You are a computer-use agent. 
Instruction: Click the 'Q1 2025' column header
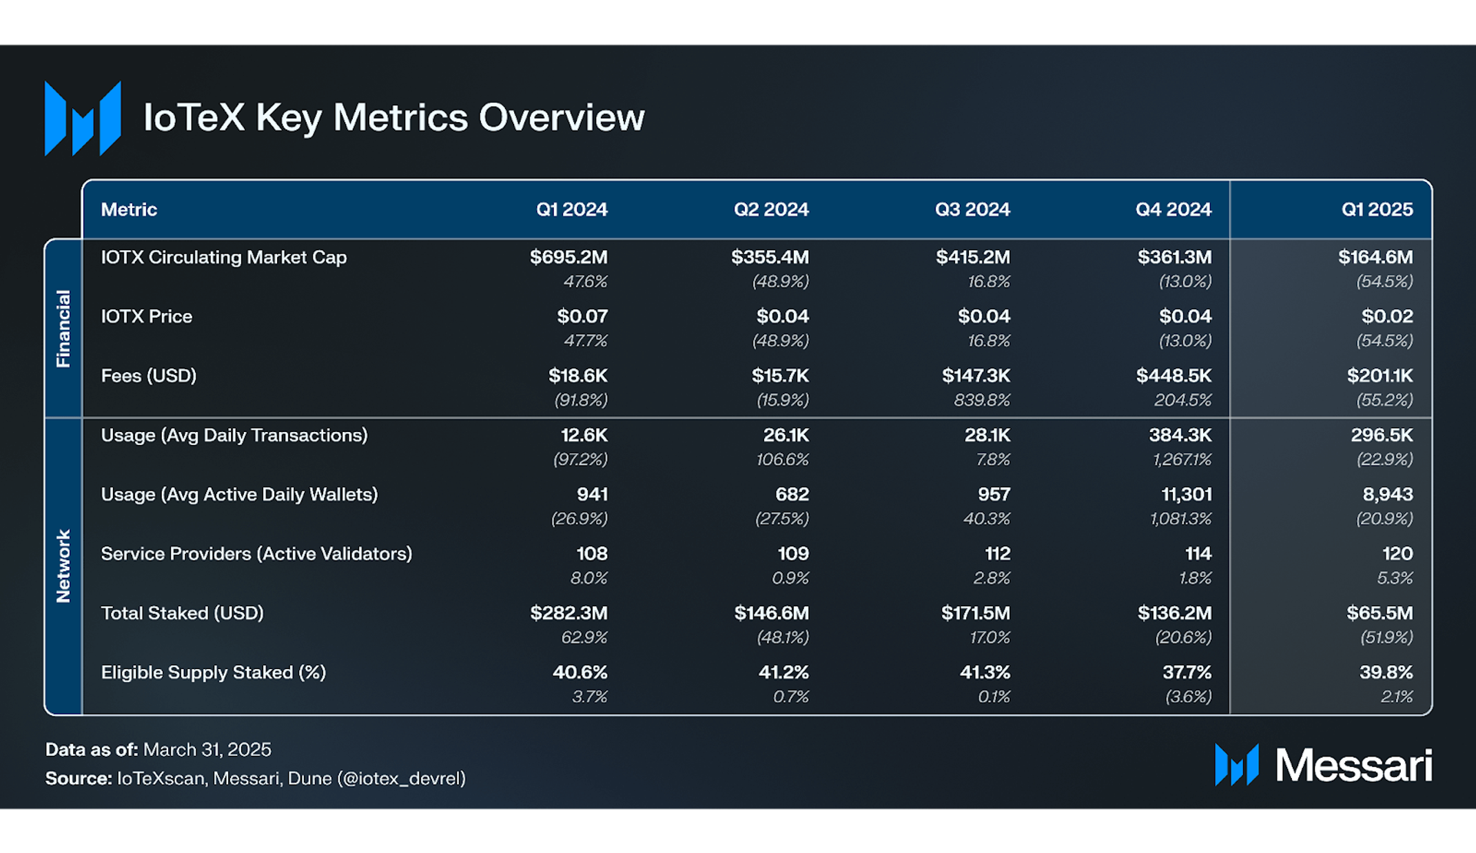[1377, 209]
